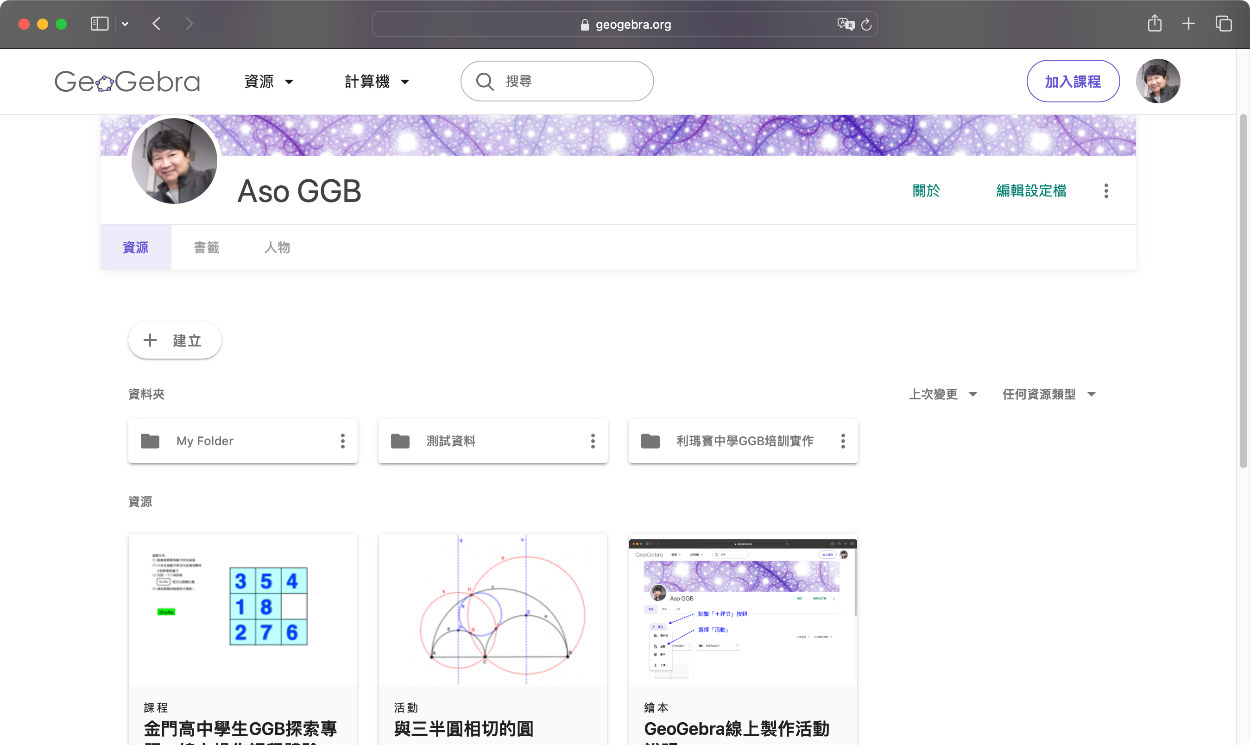Open 利瑪竇中學GGB培訓實作 three-dot options

tap(843, 441)
